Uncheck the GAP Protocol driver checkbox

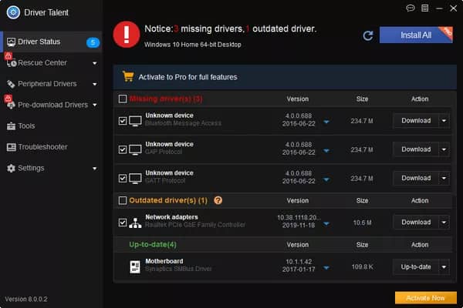pyautogui.click(x=123, y=149)
